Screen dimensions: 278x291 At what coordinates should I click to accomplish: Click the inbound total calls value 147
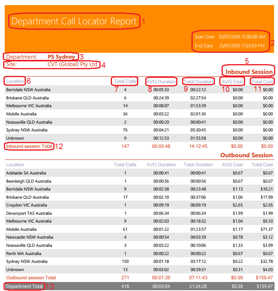[125, 146]
